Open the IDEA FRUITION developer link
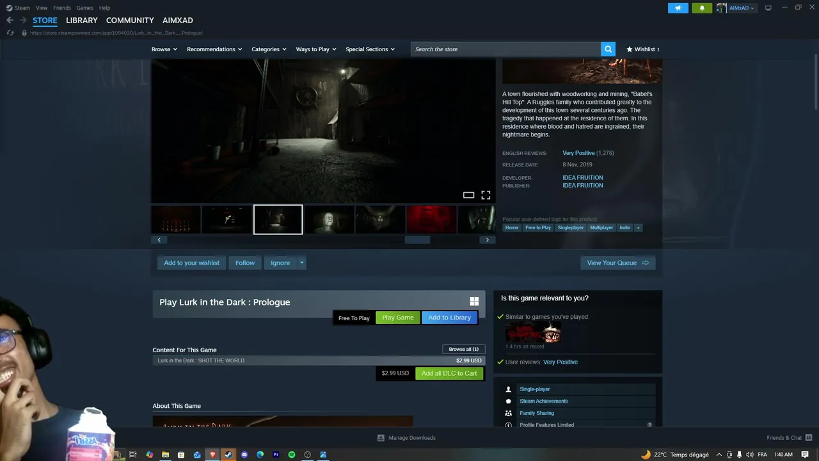Viewport: 819px width, 461px height. 582,177
